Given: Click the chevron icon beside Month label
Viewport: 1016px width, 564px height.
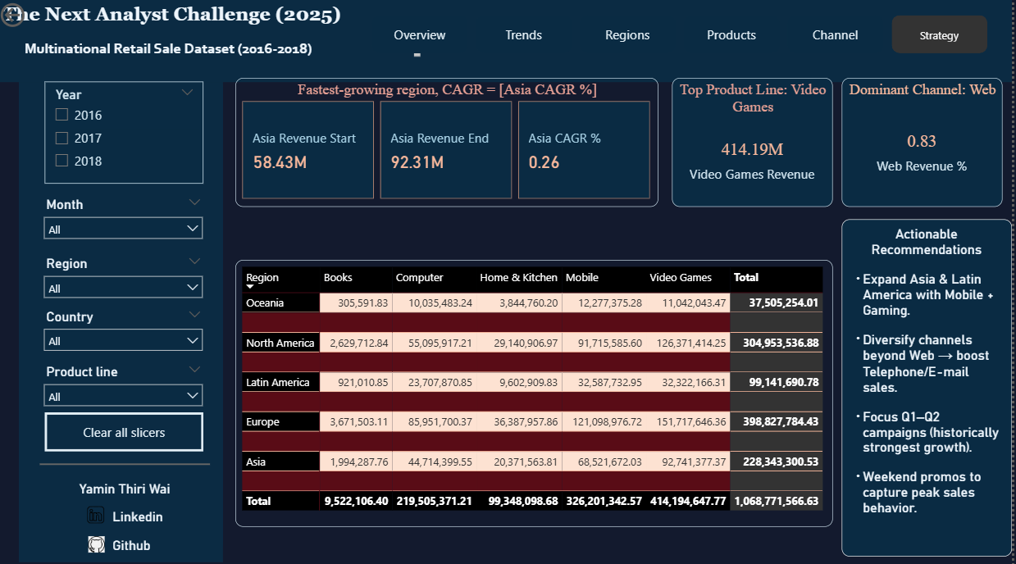Looking at the screenshot, I should (194, 202).
